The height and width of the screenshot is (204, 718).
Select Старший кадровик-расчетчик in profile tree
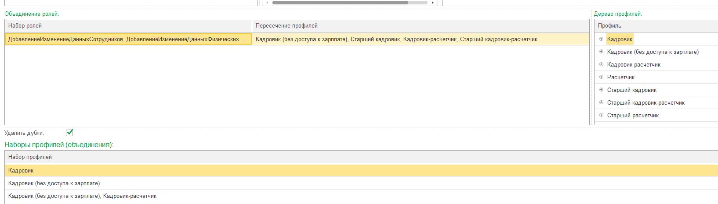coord(645,102)
